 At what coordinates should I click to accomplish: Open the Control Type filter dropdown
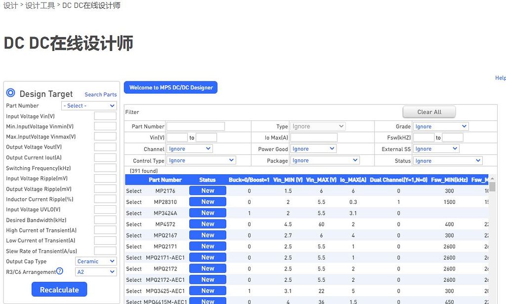201,160
